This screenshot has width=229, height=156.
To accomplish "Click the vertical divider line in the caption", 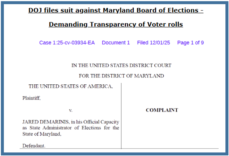I will pos(121,115).
